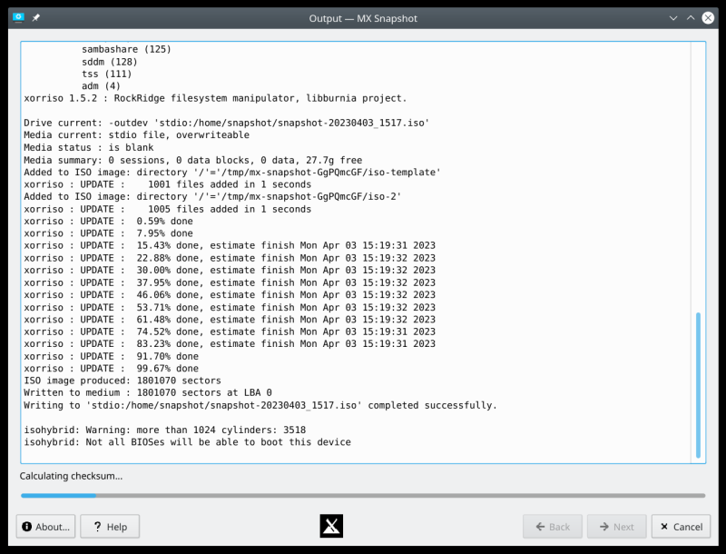Click the 'Written to medium' line
Viewport: 726px width, 554px height.
click(148, 393)
